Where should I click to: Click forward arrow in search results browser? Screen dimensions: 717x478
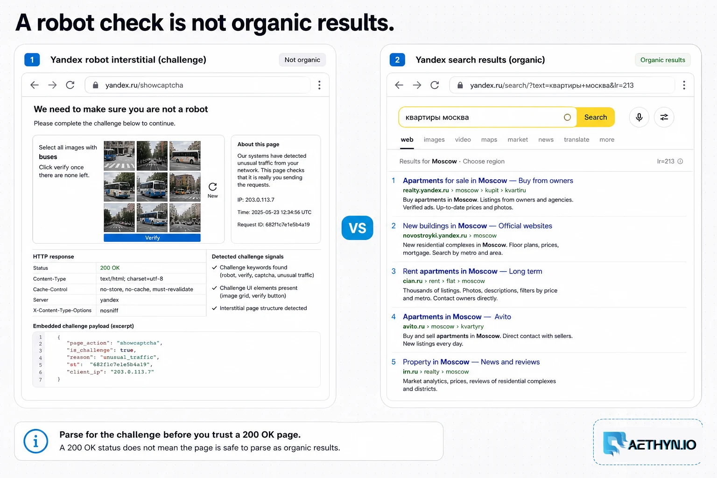417,85
